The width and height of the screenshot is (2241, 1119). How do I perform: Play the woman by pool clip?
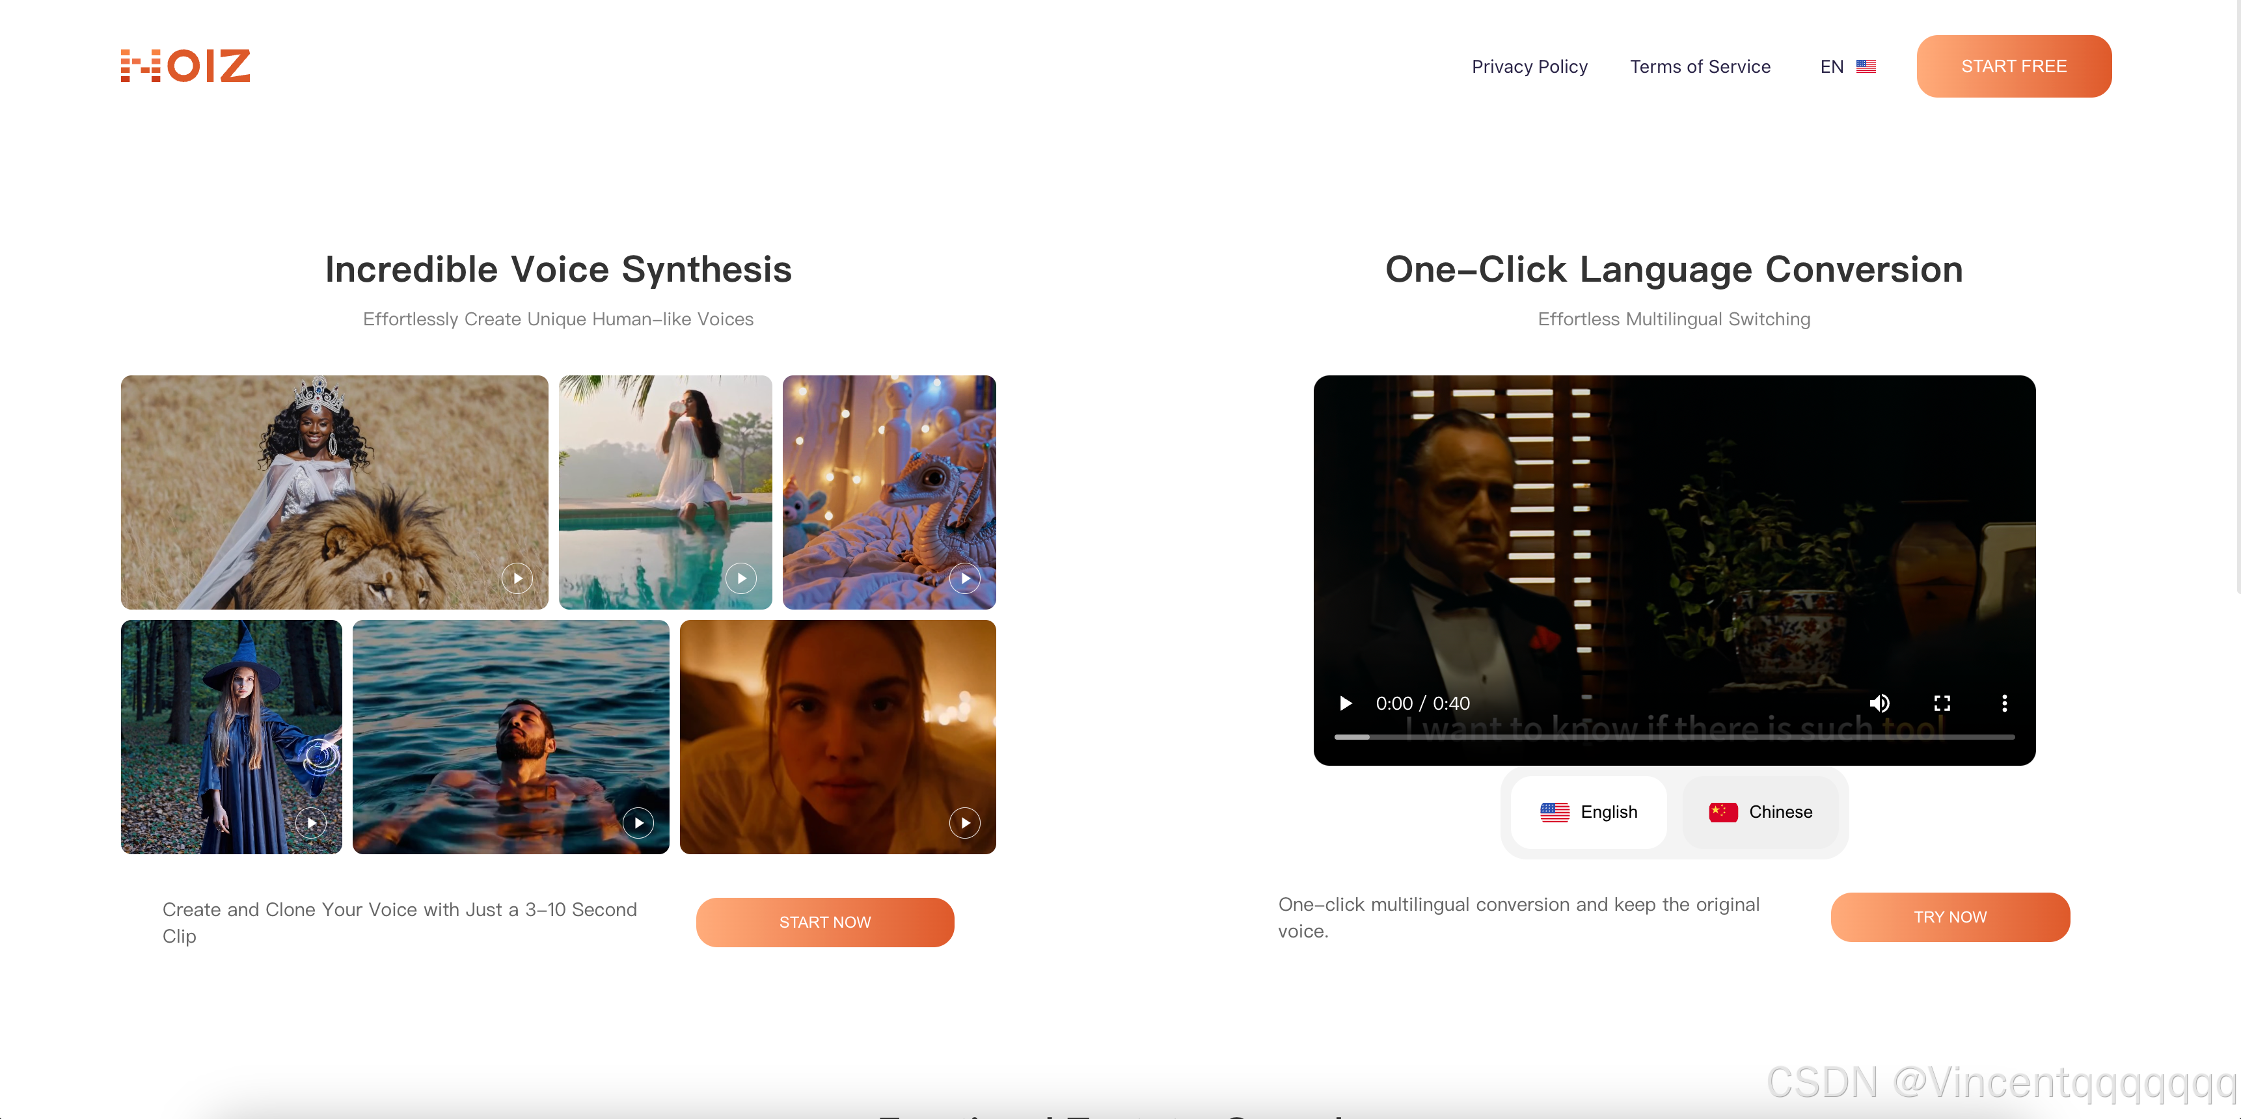click(740, 578)
